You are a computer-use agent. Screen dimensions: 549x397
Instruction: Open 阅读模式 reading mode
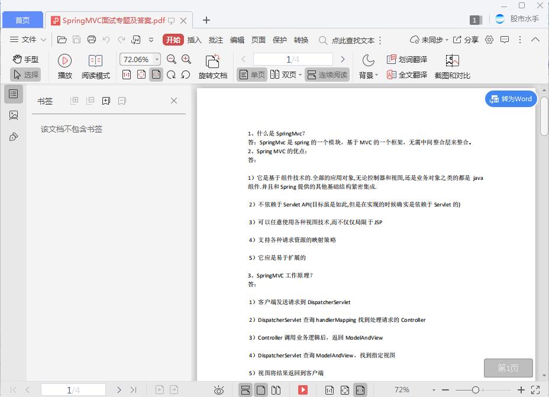point(96,66)
